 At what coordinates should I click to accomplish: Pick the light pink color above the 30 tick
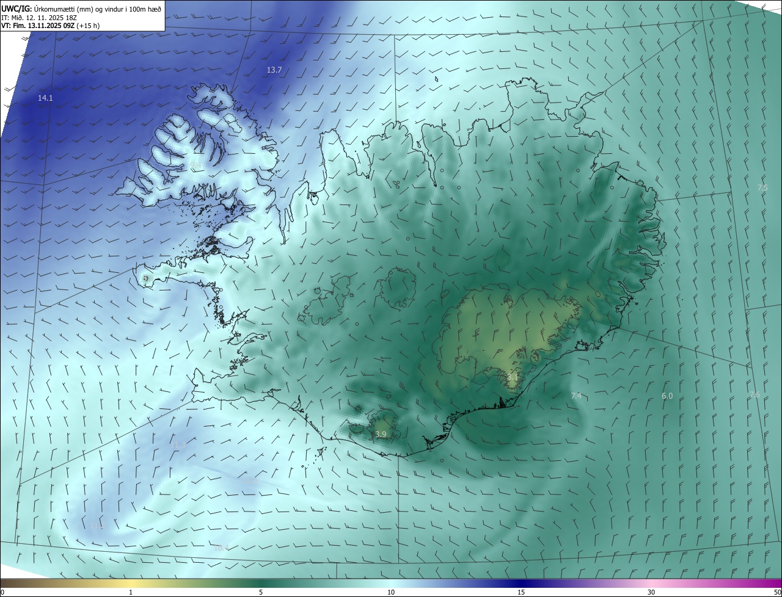click(x=651, y=583)
